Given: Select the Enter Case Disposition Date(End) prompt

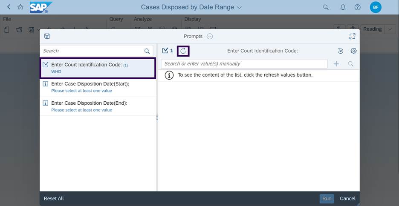Looking at the screenshot, I should point(98,106).
